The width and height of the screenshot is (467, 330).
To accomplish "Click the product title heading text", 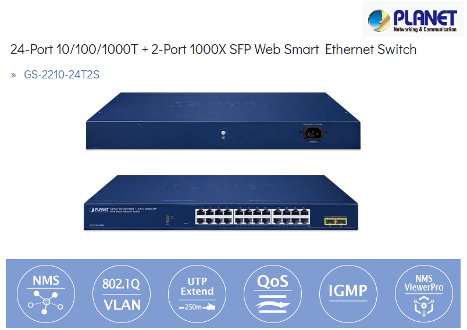I will [213, 49].
